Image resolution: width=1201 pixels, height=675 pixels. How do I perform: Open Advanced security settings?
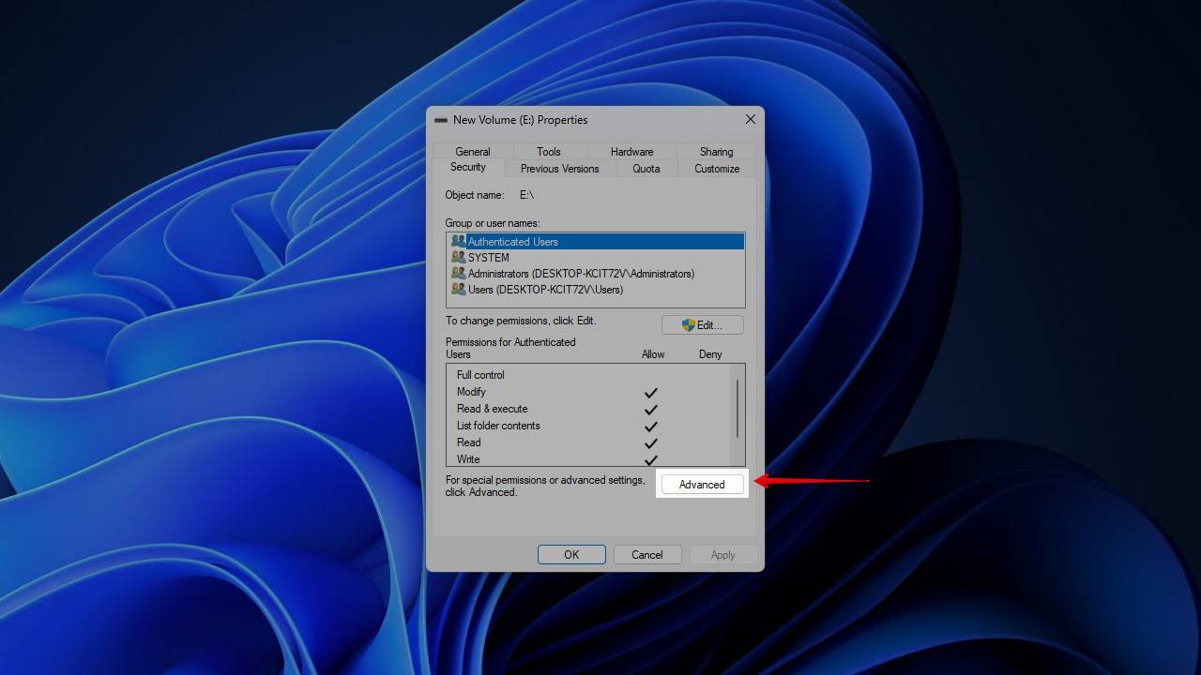[702, 485]
